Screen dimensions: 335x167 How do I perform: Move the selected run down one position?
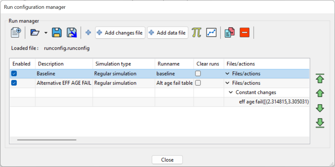[x=320, y=108]
